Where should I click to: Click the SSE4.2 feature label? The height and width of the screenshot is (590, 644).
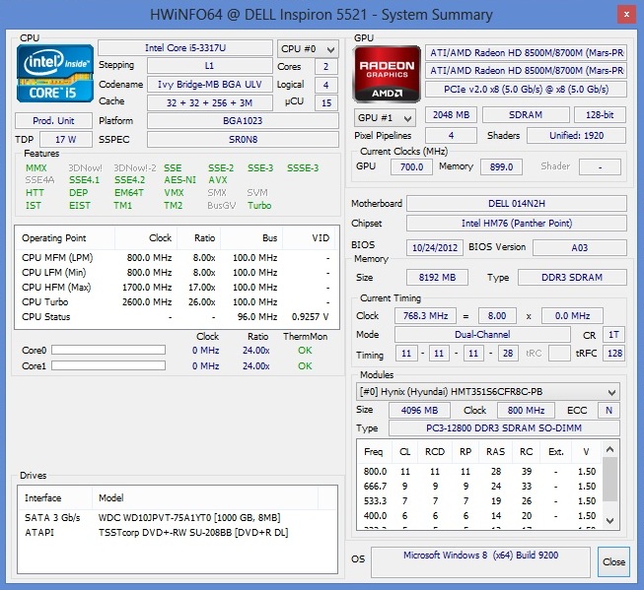click(129, 180)
